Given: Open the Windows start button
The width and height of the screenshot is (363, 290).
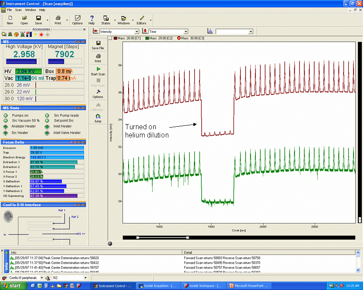Looking at the screenshot, I should click(13, 286).
